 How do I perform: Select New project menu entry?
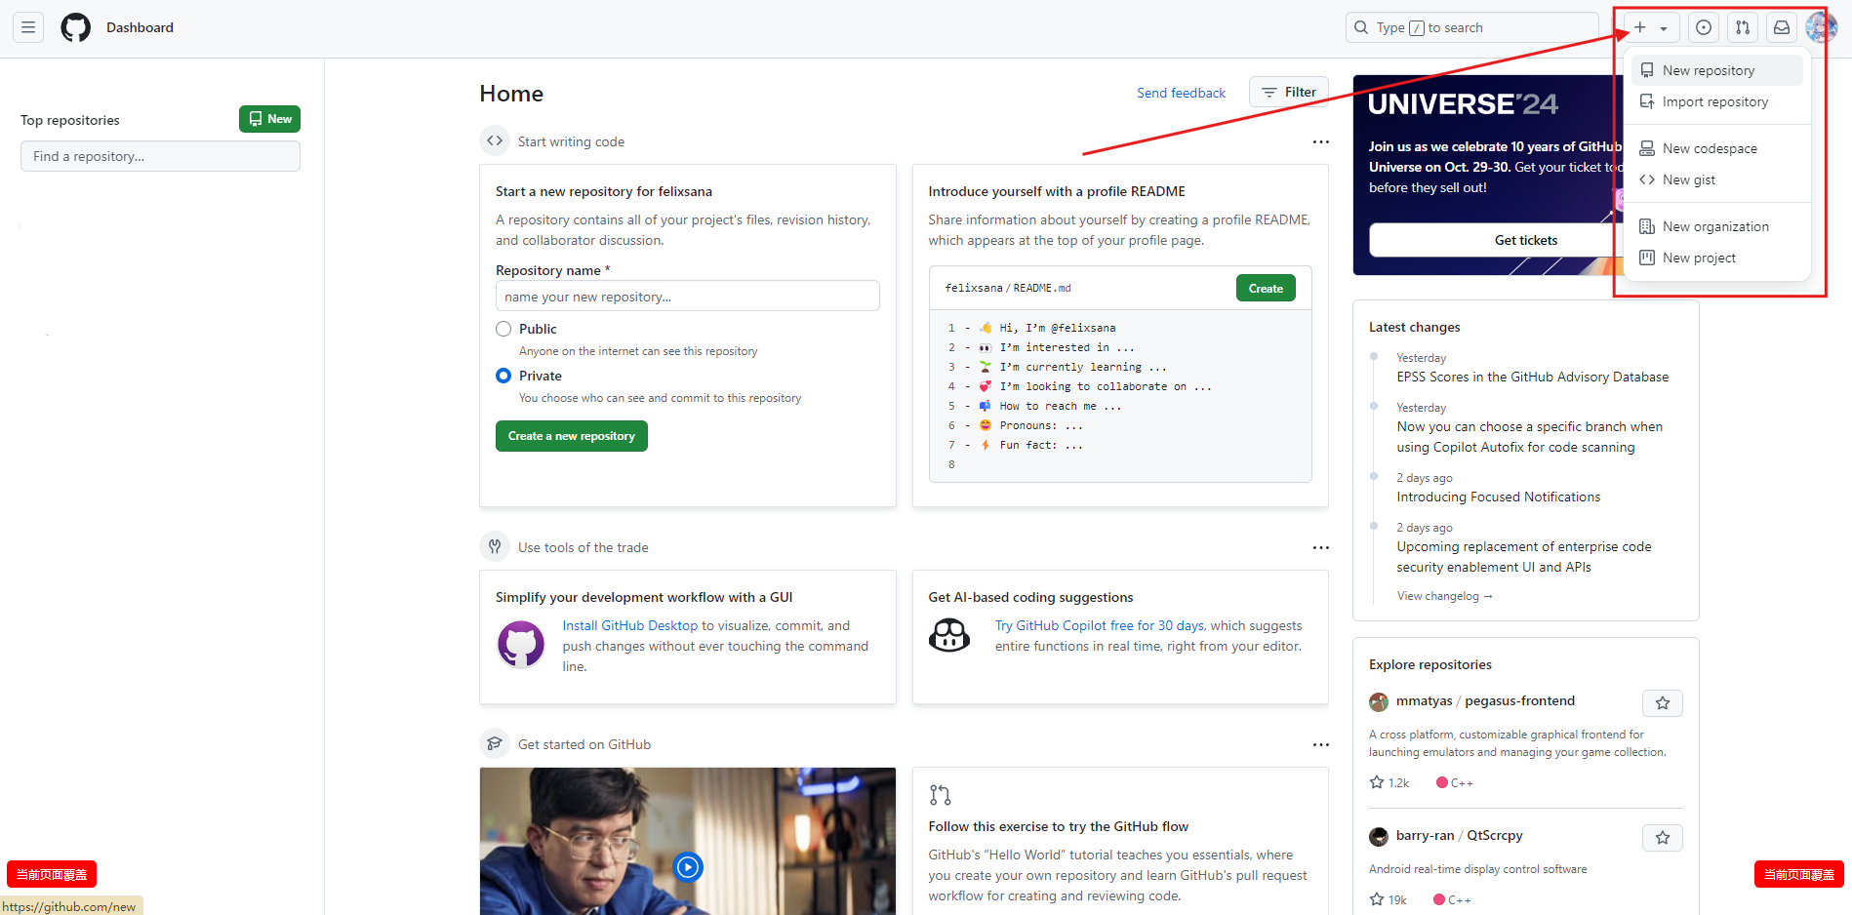(x=1716, y=258)
